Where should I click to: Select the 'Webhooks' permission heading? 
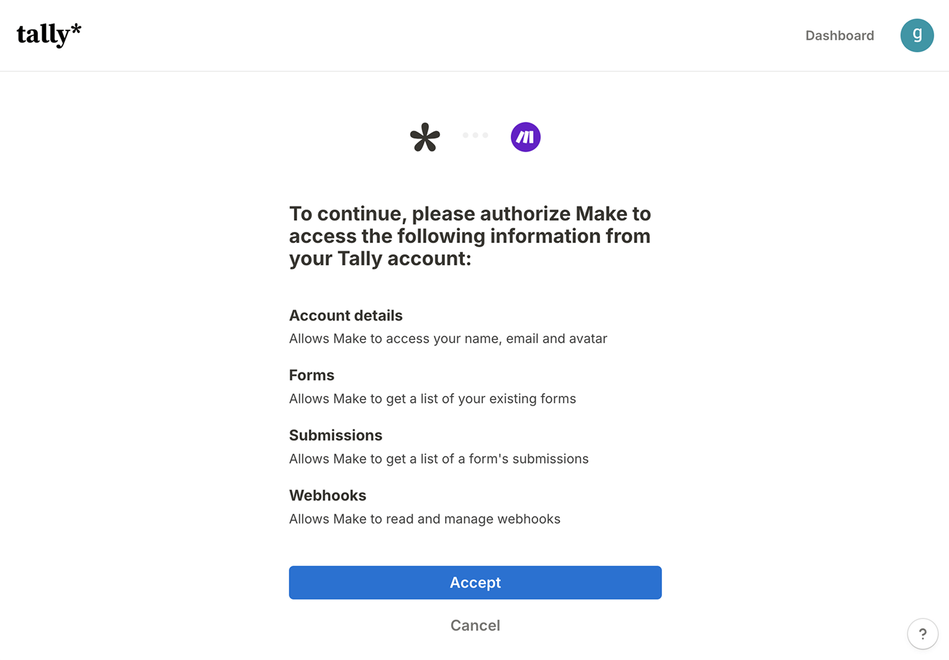[x=328, y=495]
